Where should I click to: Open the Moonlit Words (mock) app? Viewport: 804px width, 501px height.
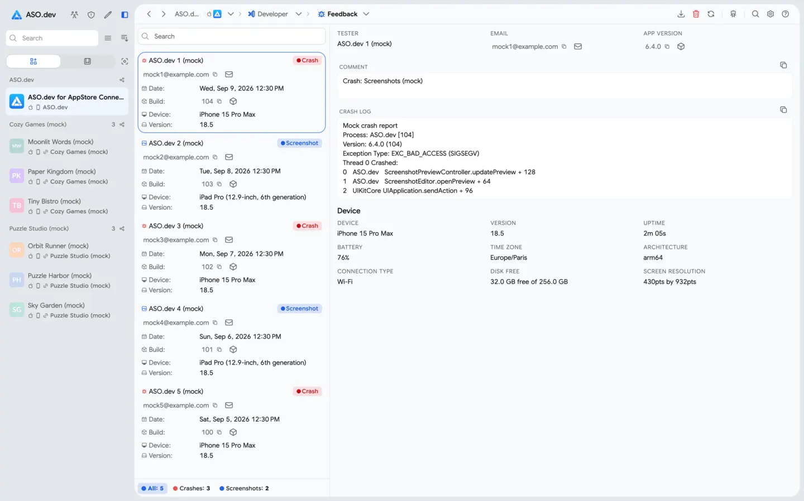point(67,147)
